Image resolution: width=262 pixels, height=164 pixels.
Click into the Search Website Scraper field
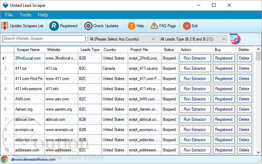click(x=44, y=39)
